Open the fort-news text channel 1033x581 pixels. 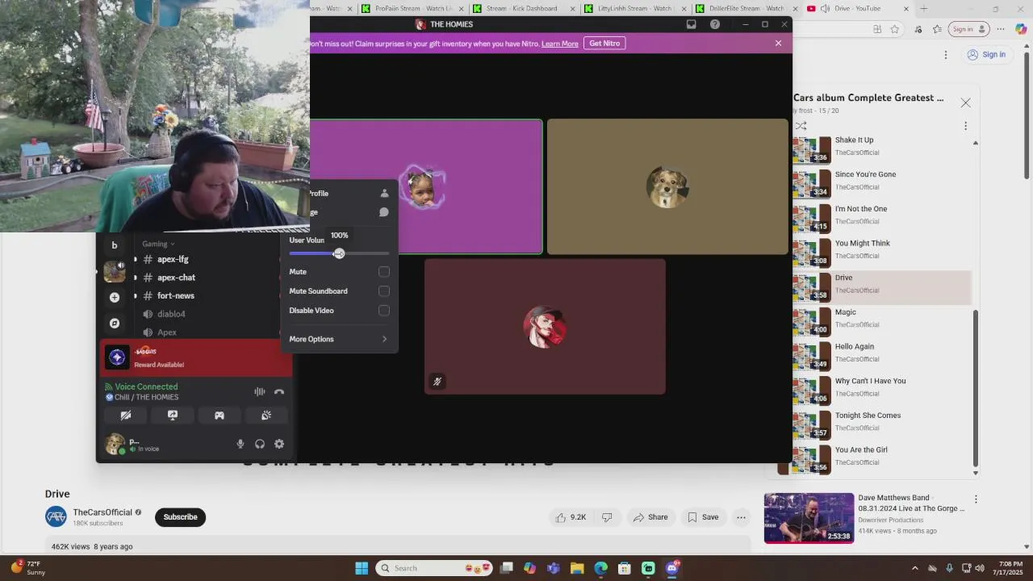(176, 296)
